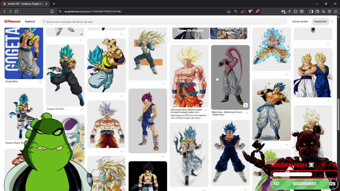Open more options under GogetaBlue pin

(x=40, y=82)
